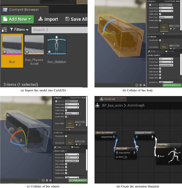
Task: Click Phys Material use-selected arrow, Default physics panel
Action: [171, 49]
